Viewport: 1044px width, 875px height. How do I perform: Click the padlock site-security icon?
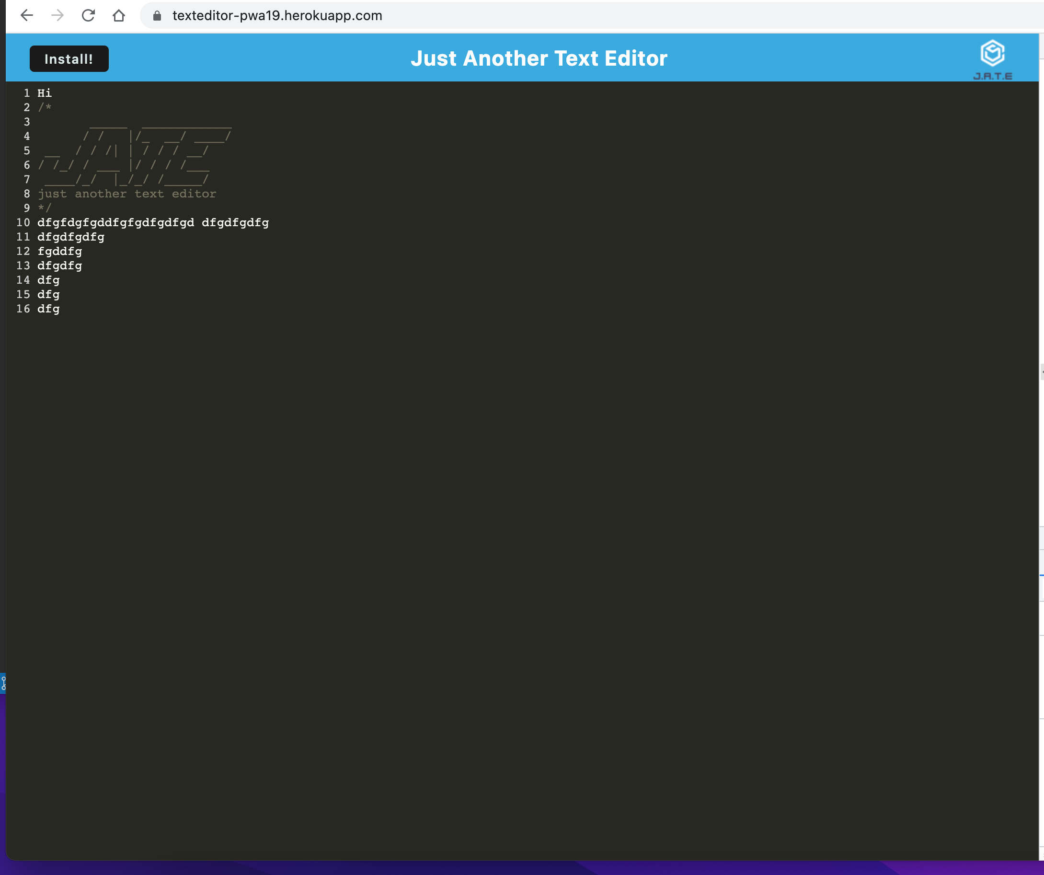pos(156,15)
